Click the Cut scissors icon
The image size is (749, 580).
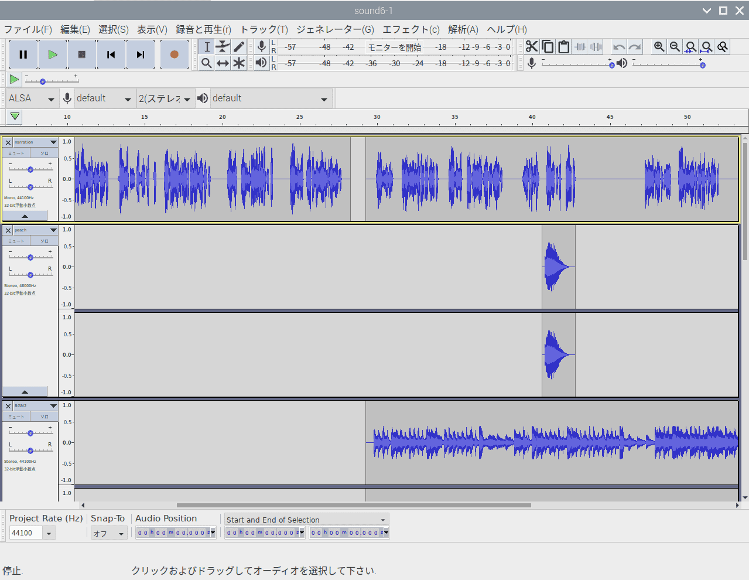532,47
